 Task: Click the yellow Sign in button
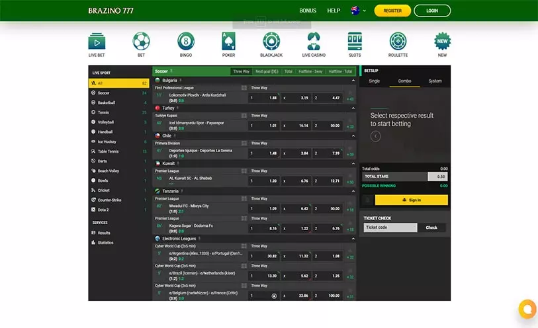[x=411, y=200]
